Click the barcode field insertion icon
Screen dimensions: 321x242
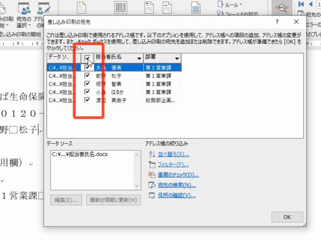pos(120,7)
